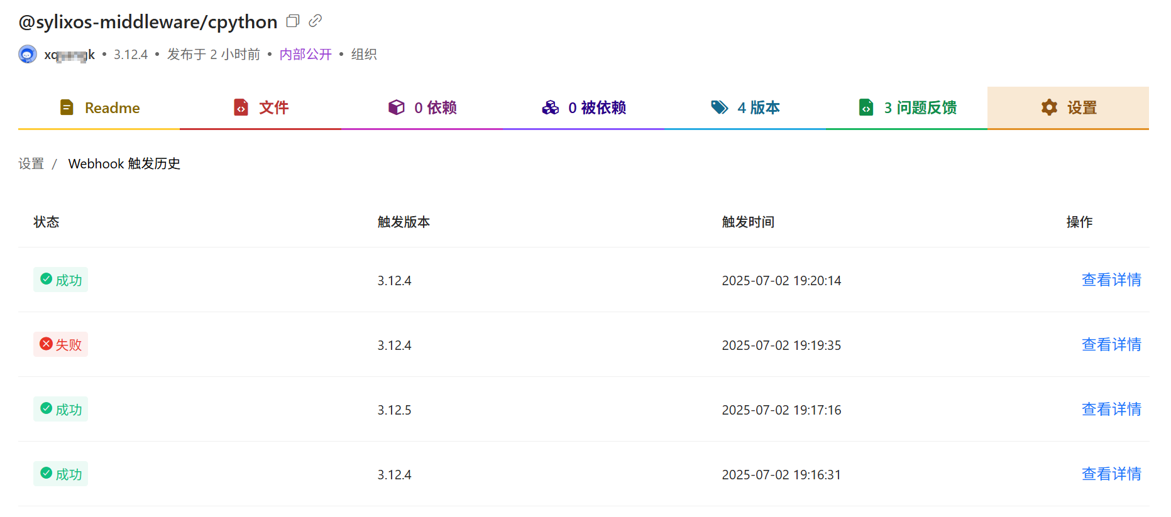
Task: Click the Readme document icon
Action: pyautogui.click(x=67, y=107)
